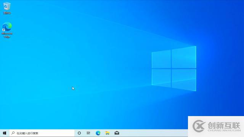Select the Microsoft Edge desktop shortcut icon
Screen dimensions: 244x137
click(7, 27)
